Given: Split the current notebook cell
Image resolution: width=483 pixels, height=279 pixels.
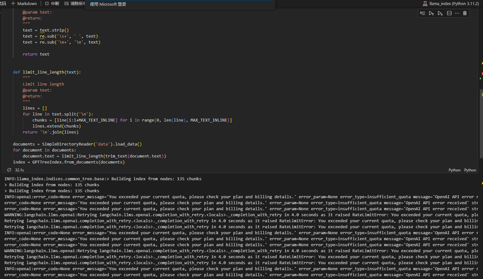Looking at the screenshot, I should [449, 13].
